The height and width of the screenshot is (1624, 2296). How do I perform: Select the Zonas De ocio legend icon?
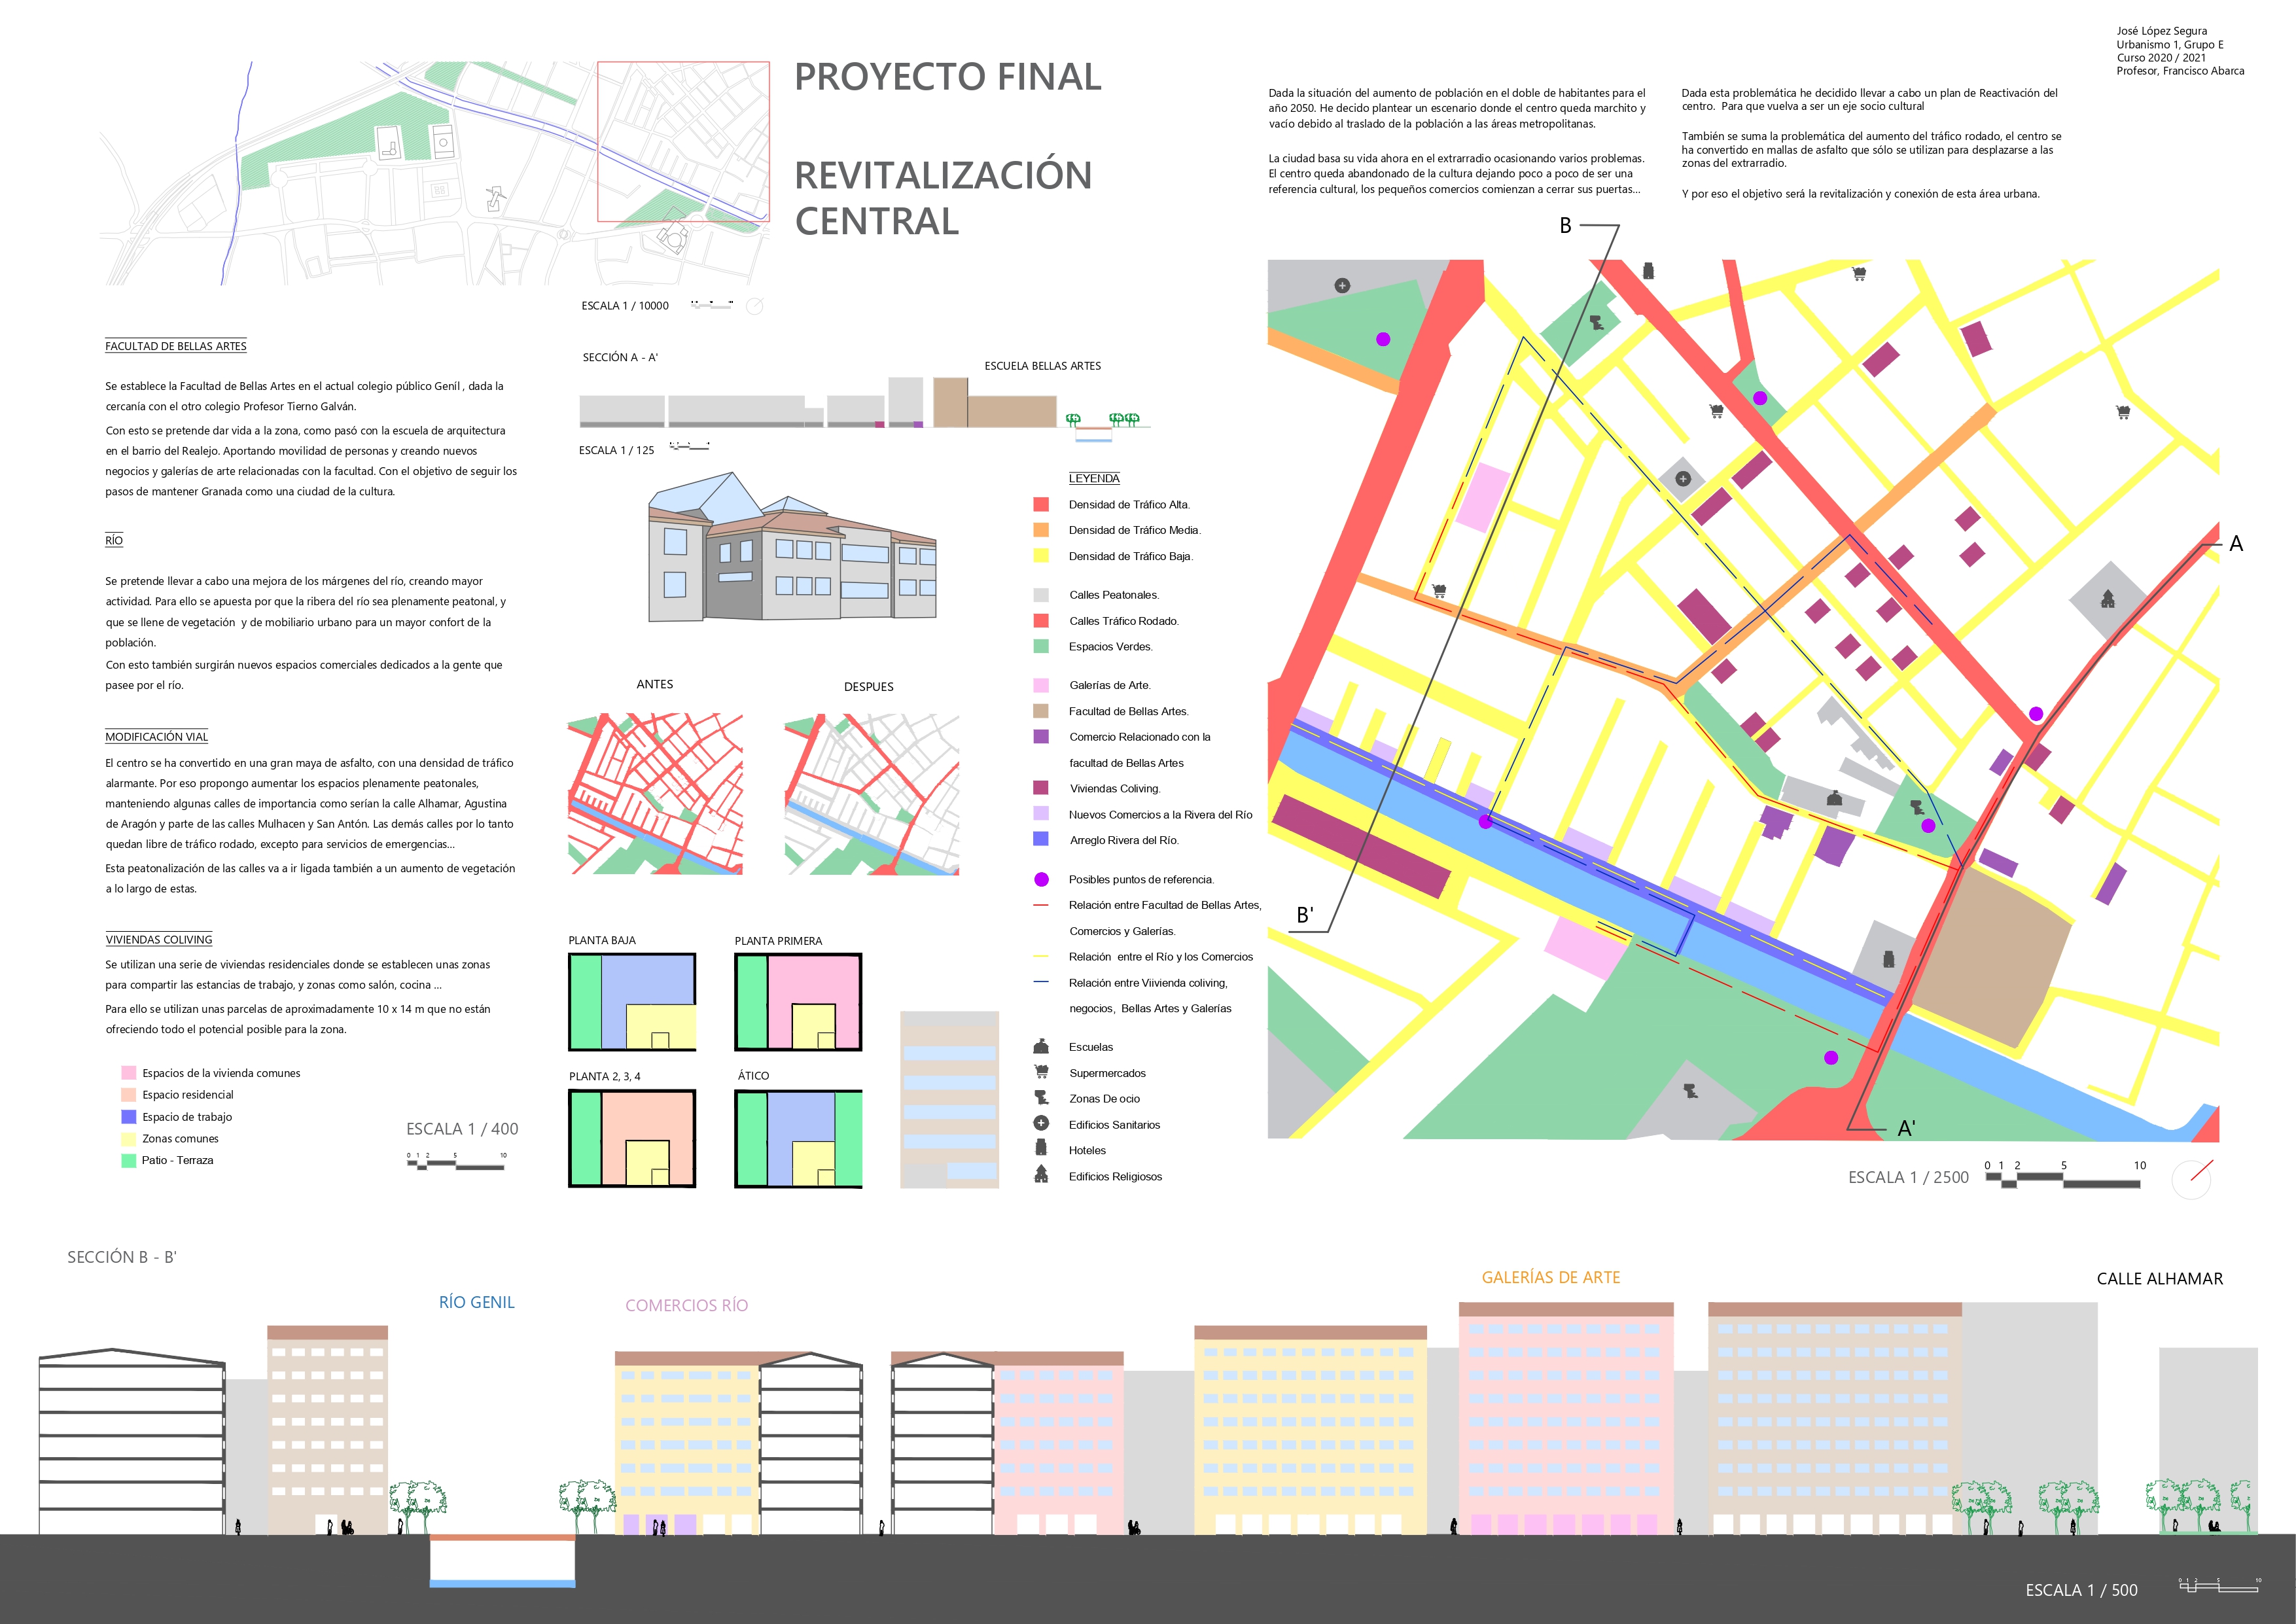1041,1098
